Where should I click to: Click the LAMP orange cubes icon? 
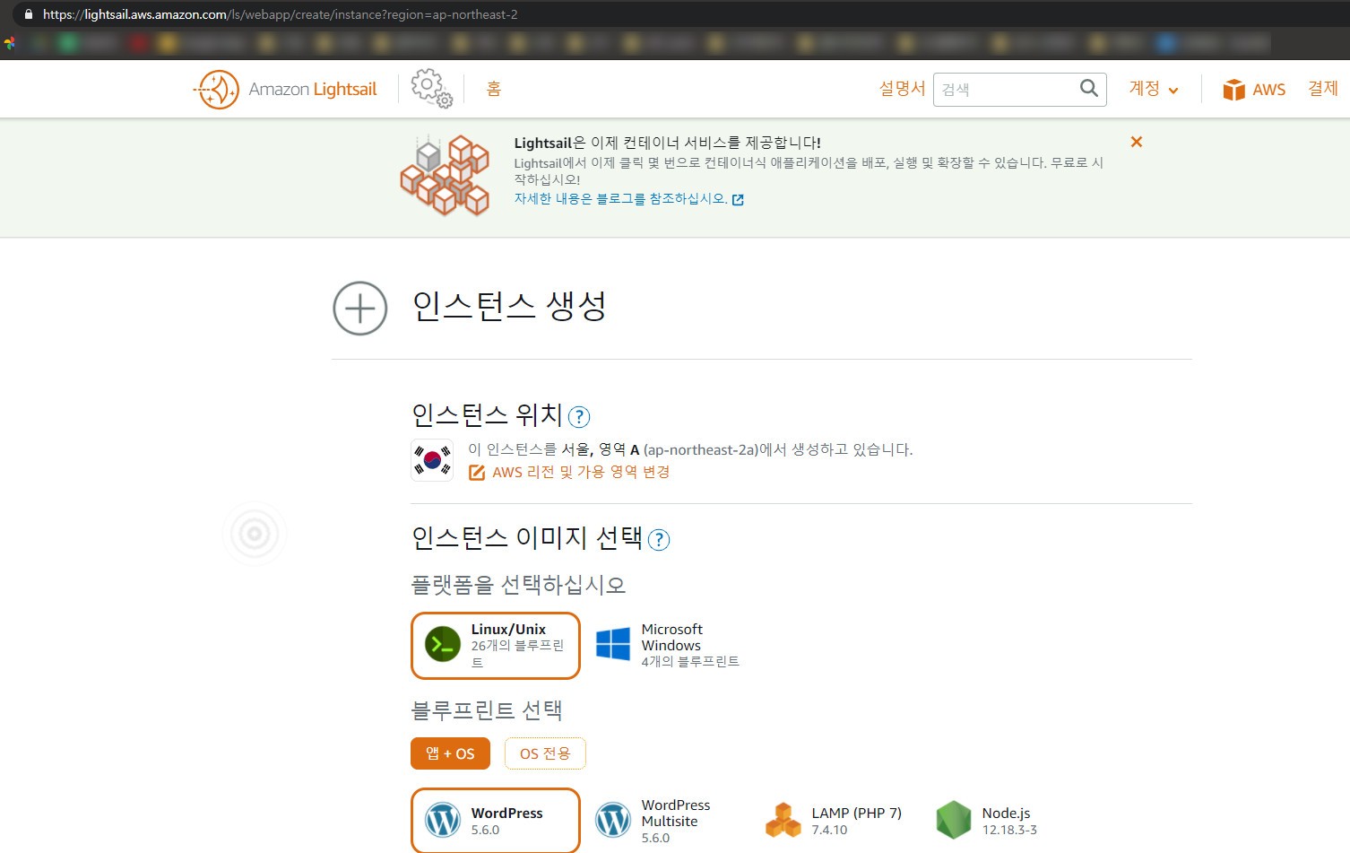coord(783,820)
